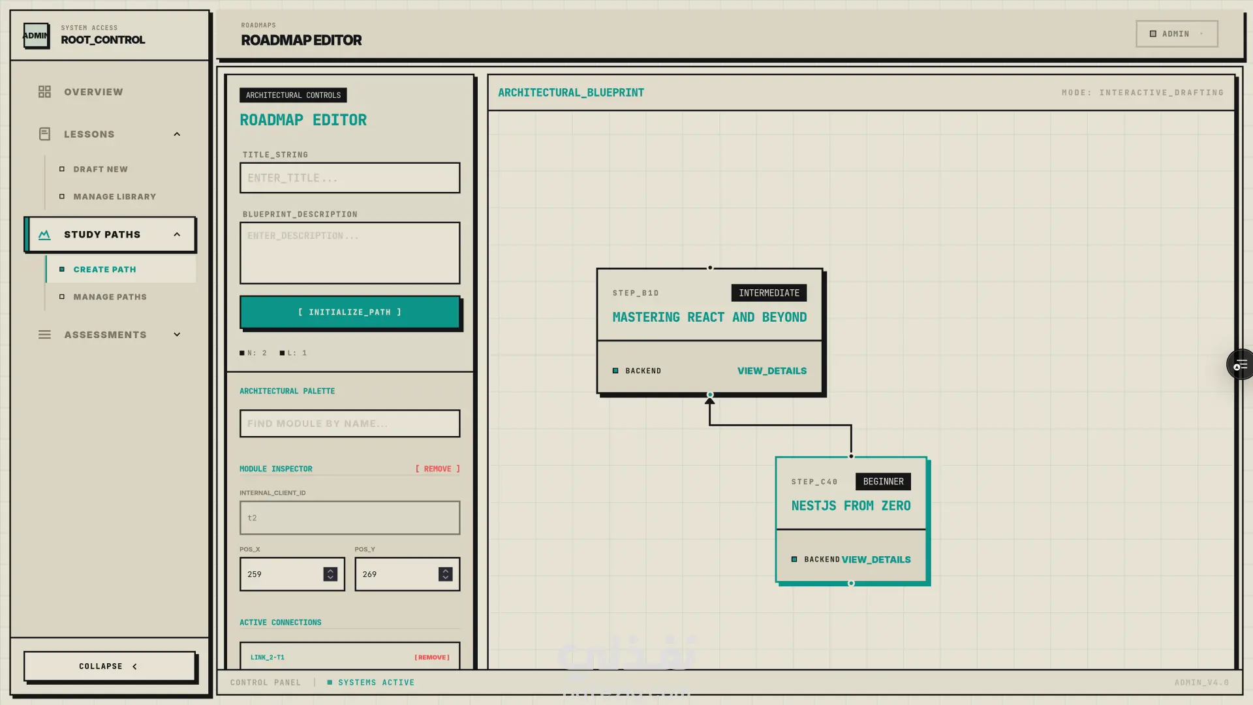Open Draft New under Lessons

click(x=101, y=169)
